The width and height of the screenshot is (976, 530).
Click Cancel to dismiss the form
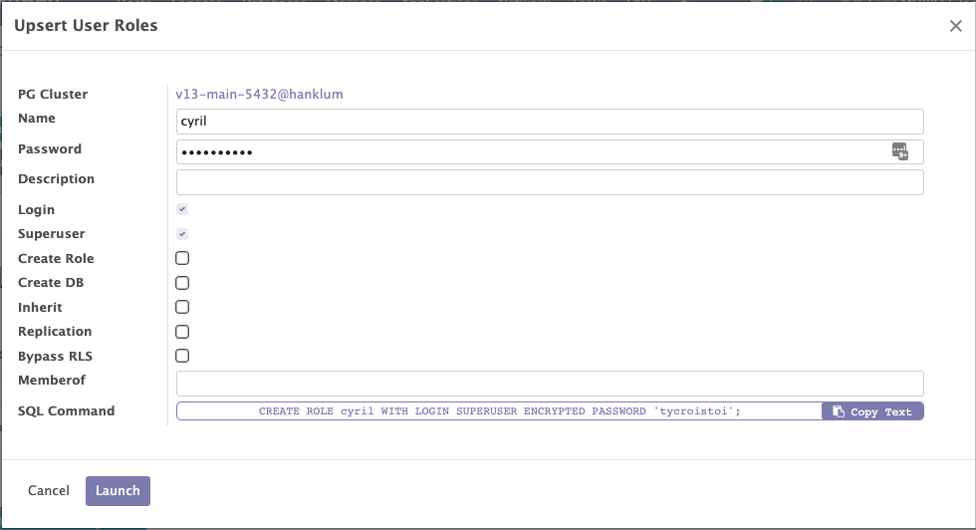49,491
